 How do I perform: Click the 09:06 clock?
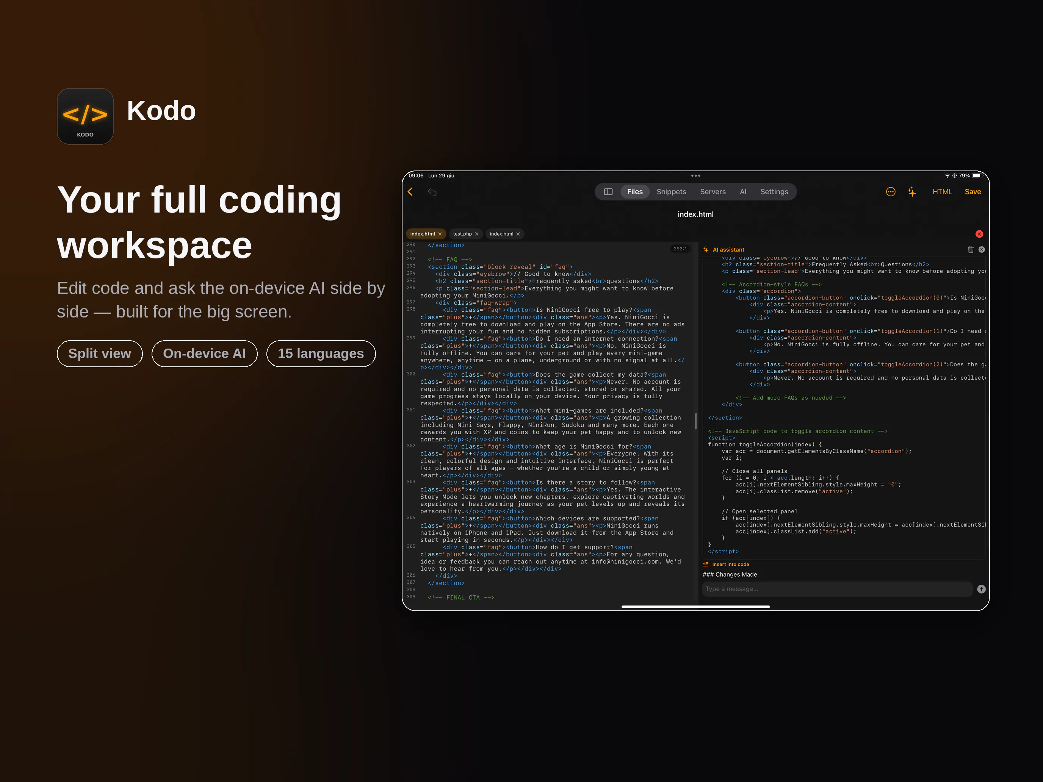tap(416, 175)
